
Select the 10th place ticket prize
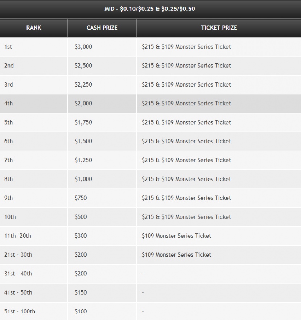[186, 217]
